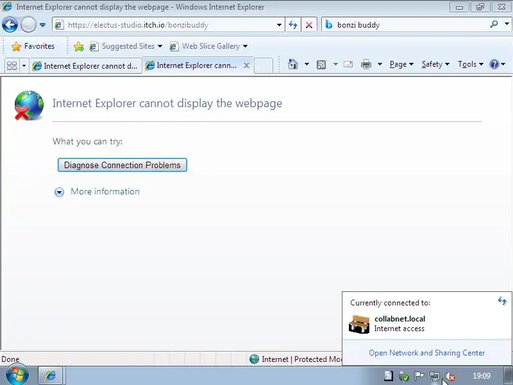Expand the Print options dropdown arrow

[380, 64]
